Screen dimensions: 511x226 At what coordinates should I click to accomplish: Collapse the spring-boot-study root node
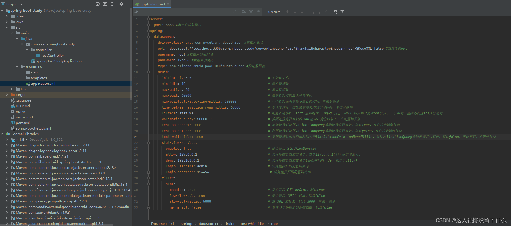tap(2, 11)
